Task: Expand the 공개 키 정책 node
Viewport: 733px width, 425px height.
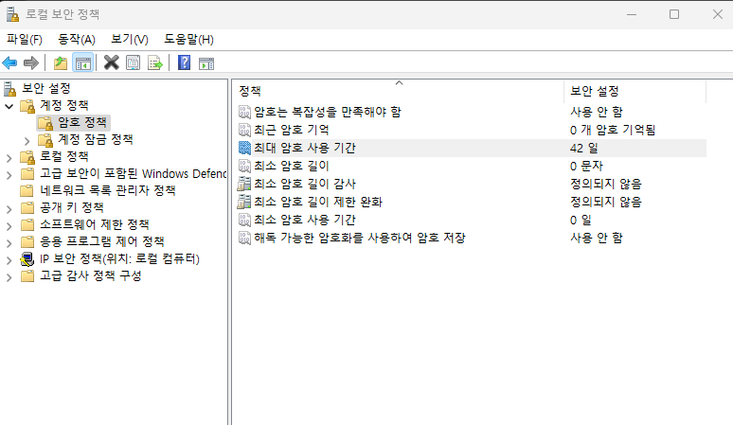Action: click(9, 209)
